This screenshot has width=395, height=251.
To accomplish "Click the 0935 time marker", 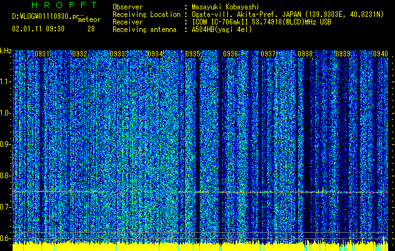I will pyautogui.click(x=193, y=54).
